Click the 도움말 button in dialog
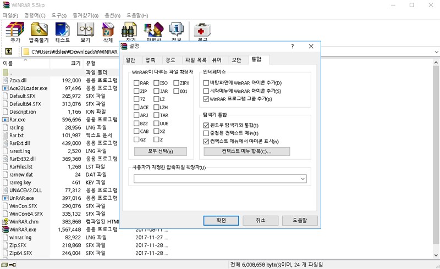 coord(300,221)
